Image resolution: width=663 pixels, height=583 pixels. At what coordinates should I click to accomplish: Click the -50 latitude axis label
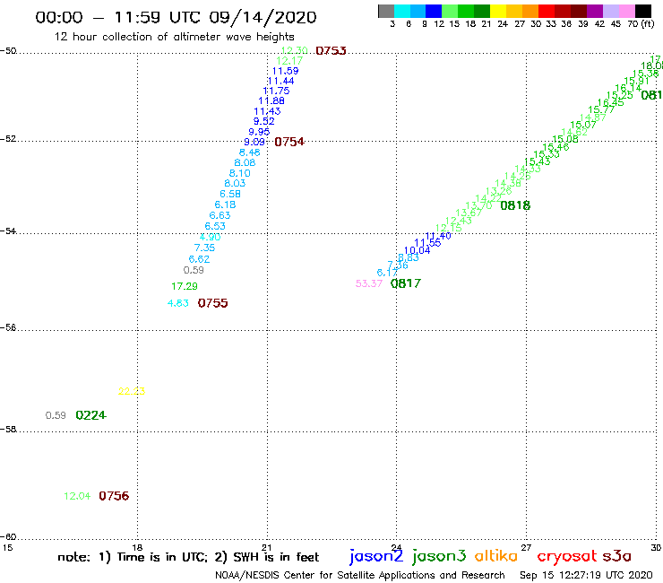click(8, 51)
